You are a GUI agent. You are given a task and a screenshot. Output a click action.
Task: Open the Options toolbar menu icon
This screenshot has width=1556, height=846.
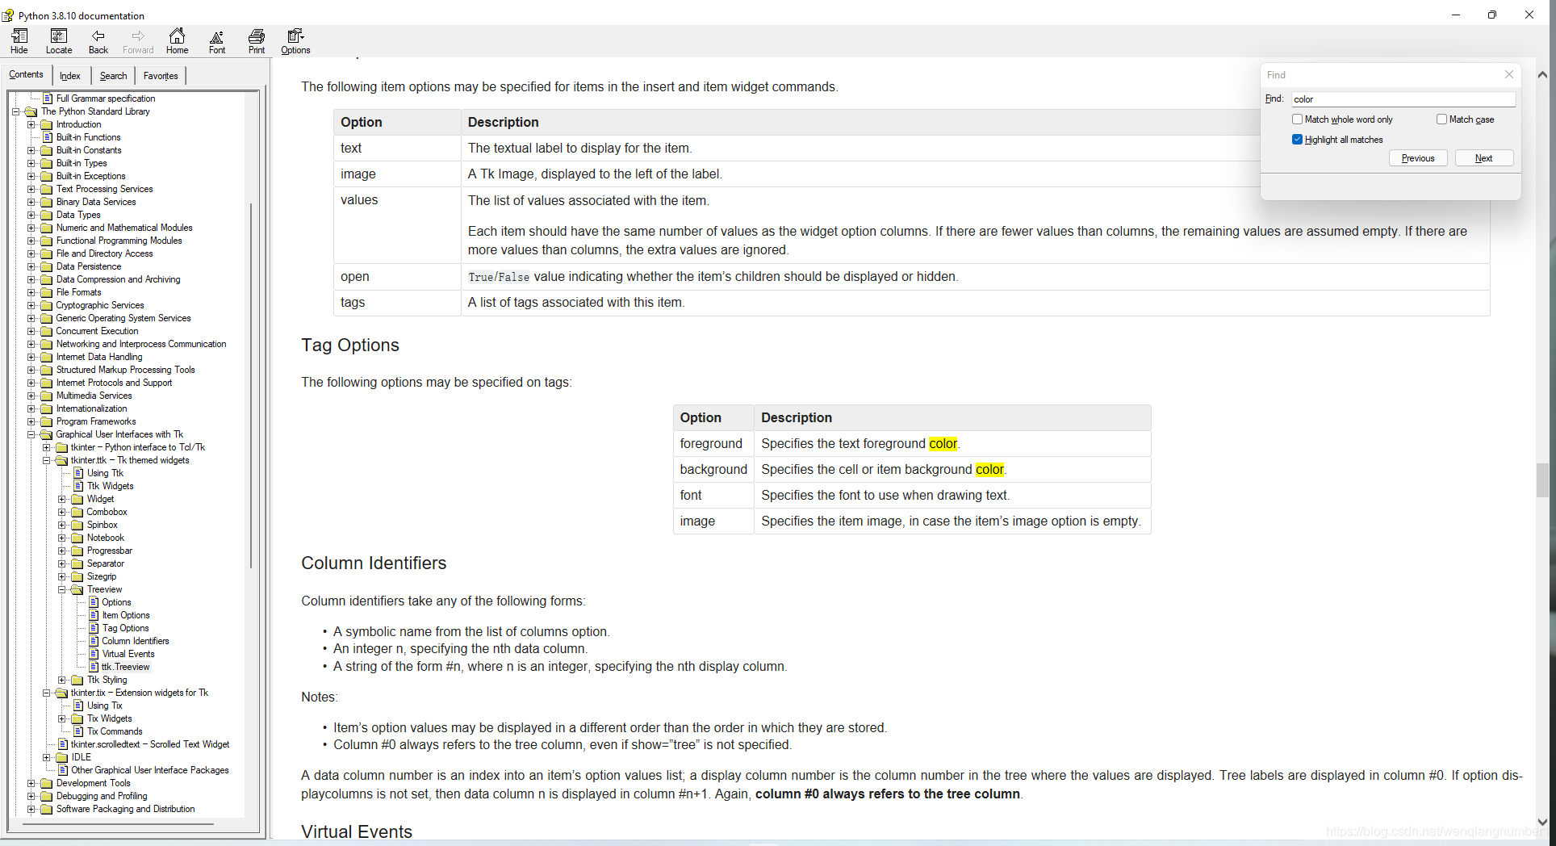tap(295, 41)
